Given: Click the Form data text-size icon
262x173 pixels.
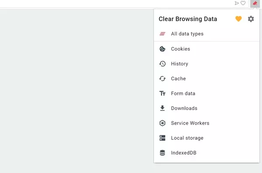Looking at the screenshot, I should 162,93.
